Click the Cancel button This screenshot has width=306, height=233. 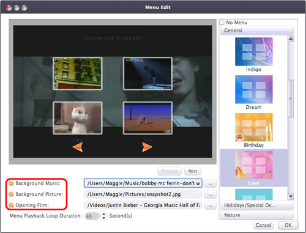click(x=263, y=225)
